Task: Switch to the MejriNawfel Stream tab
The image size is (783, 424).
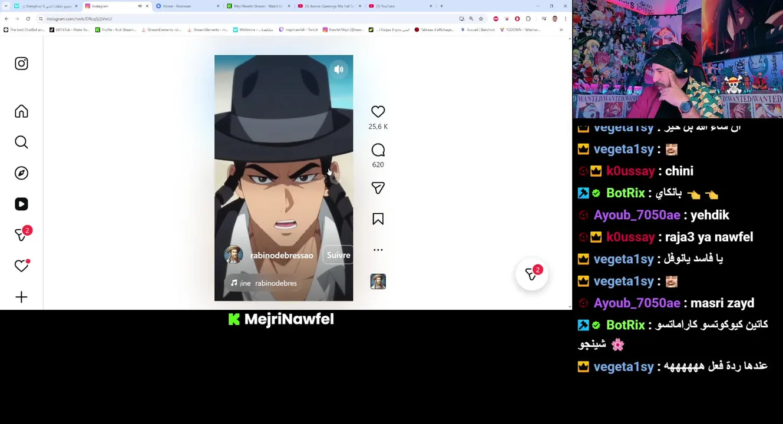Action: [x=257, y=6]
